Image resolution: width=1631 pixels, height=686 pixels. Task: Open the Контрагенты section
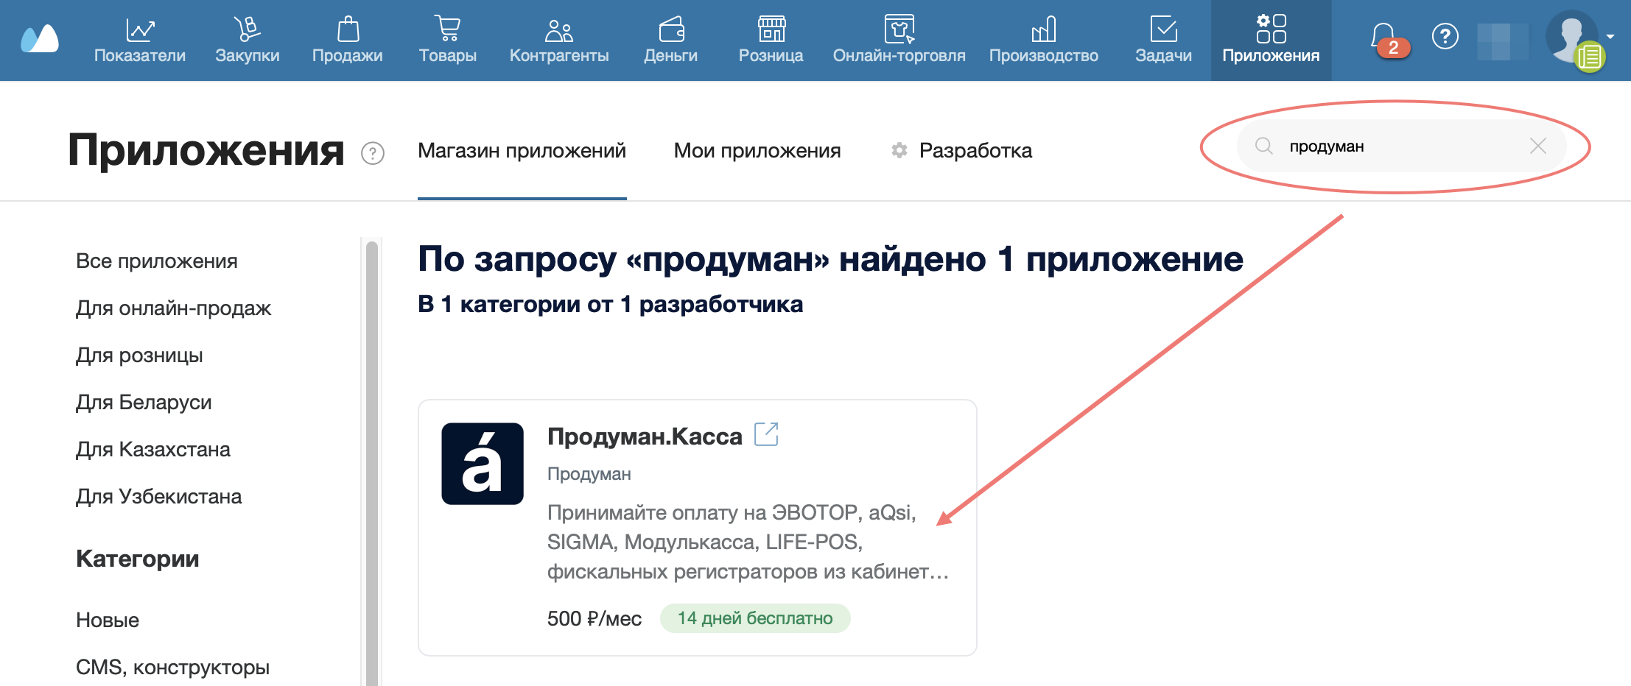pyautogui.click(x=559, y=40)
